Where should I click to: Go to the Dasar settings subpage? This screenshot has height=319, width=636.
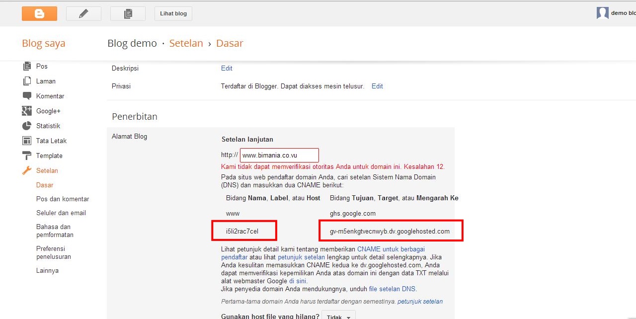point(45,185)
